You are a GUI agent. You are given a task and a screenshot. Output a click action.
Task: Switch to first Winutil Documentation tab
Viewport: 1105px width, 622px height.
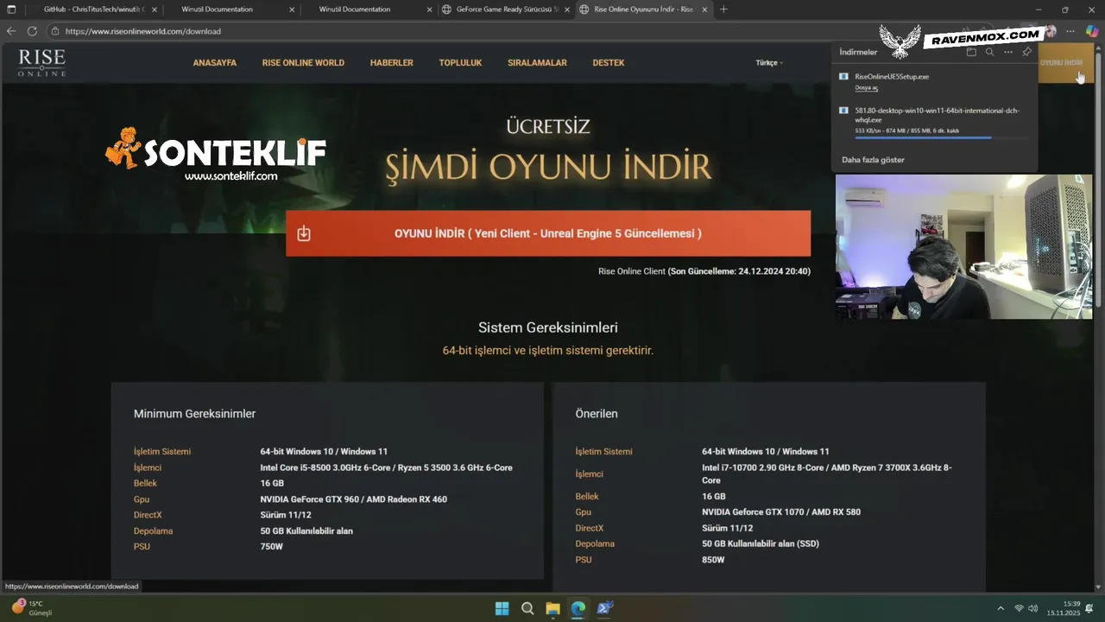point(217,10)
